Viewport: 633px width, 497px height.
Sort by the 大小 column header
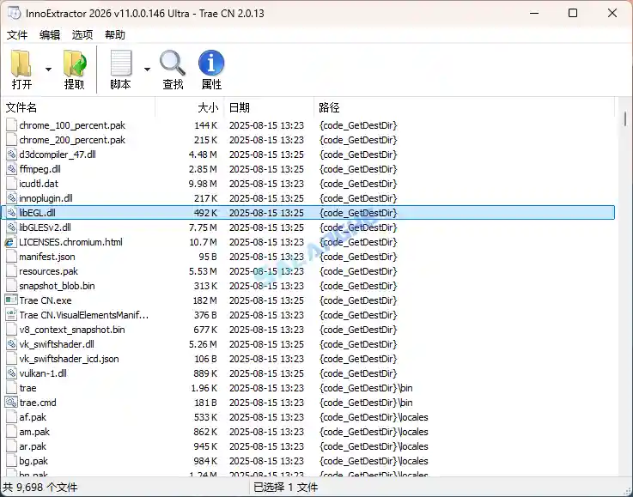tap(190, 107)
